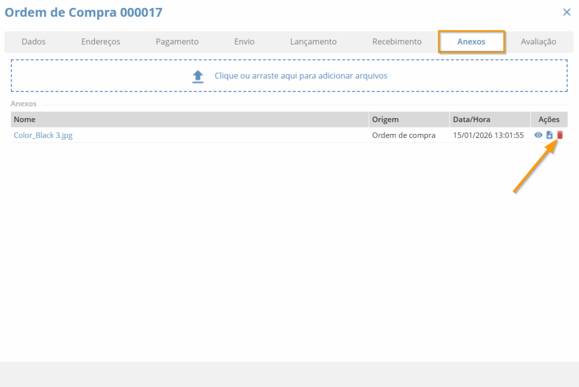Delete the attachment using the red trash icon

[560, 135]
